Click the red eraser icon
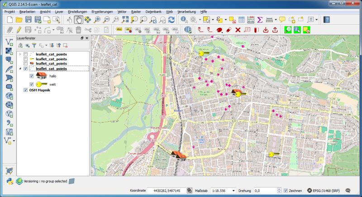 point(229,30)
